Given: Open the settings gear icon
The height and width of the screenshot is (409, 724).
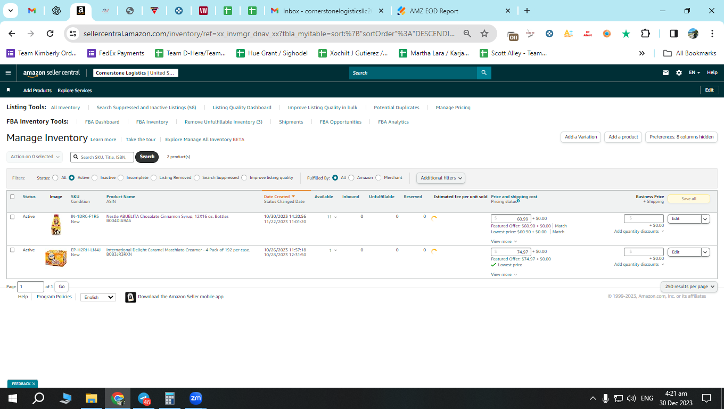Looking at the screenshot, I should tap(679, 73).
